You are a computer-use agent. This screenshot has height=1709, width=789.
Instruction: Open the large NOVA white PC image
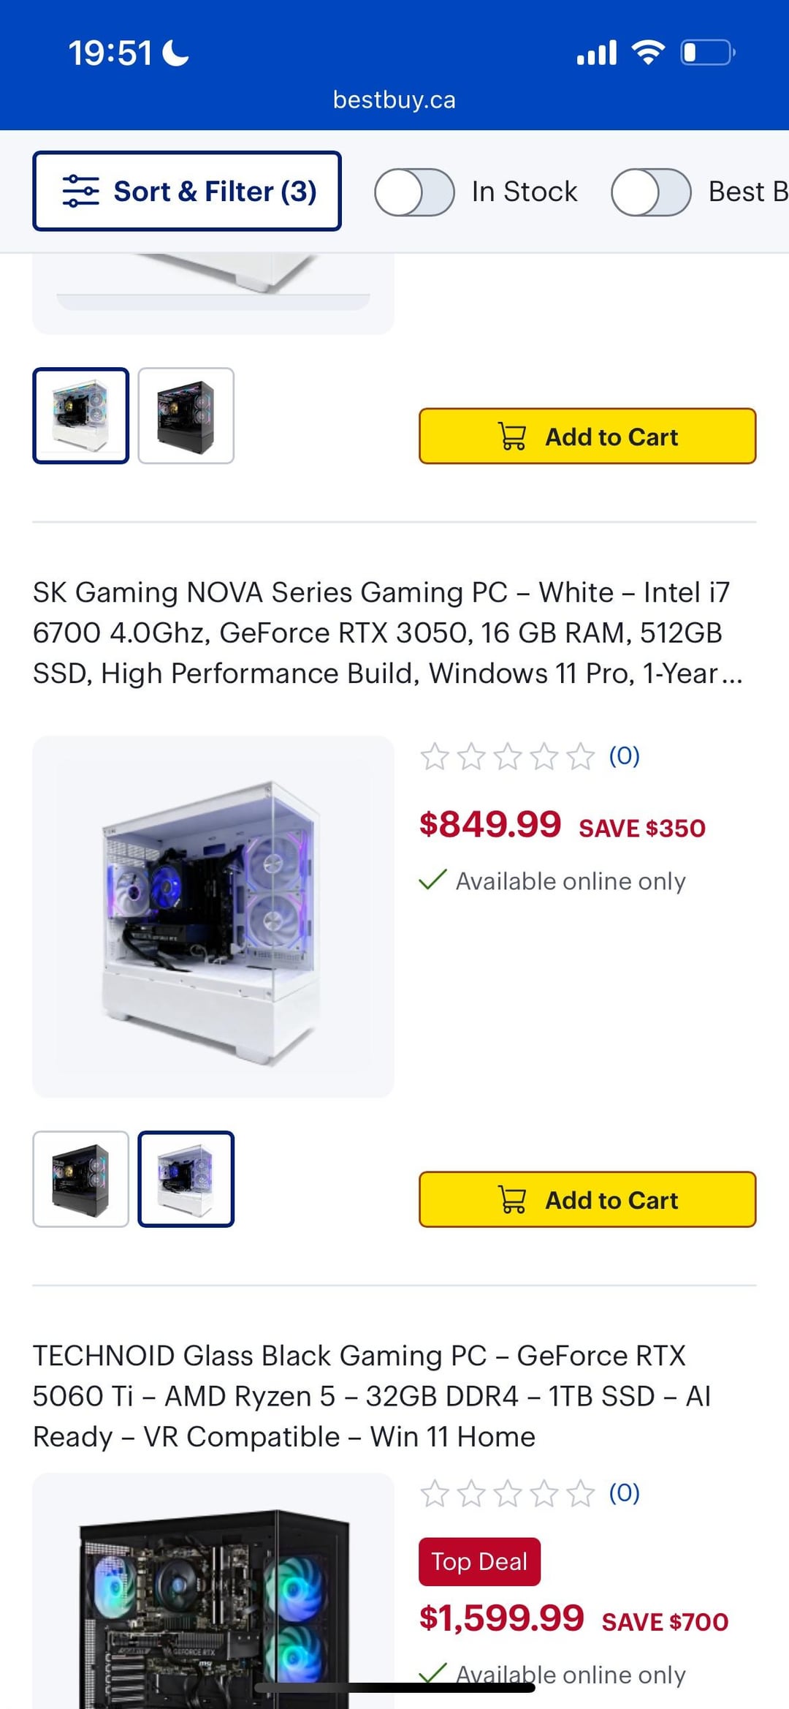[213, 916]
